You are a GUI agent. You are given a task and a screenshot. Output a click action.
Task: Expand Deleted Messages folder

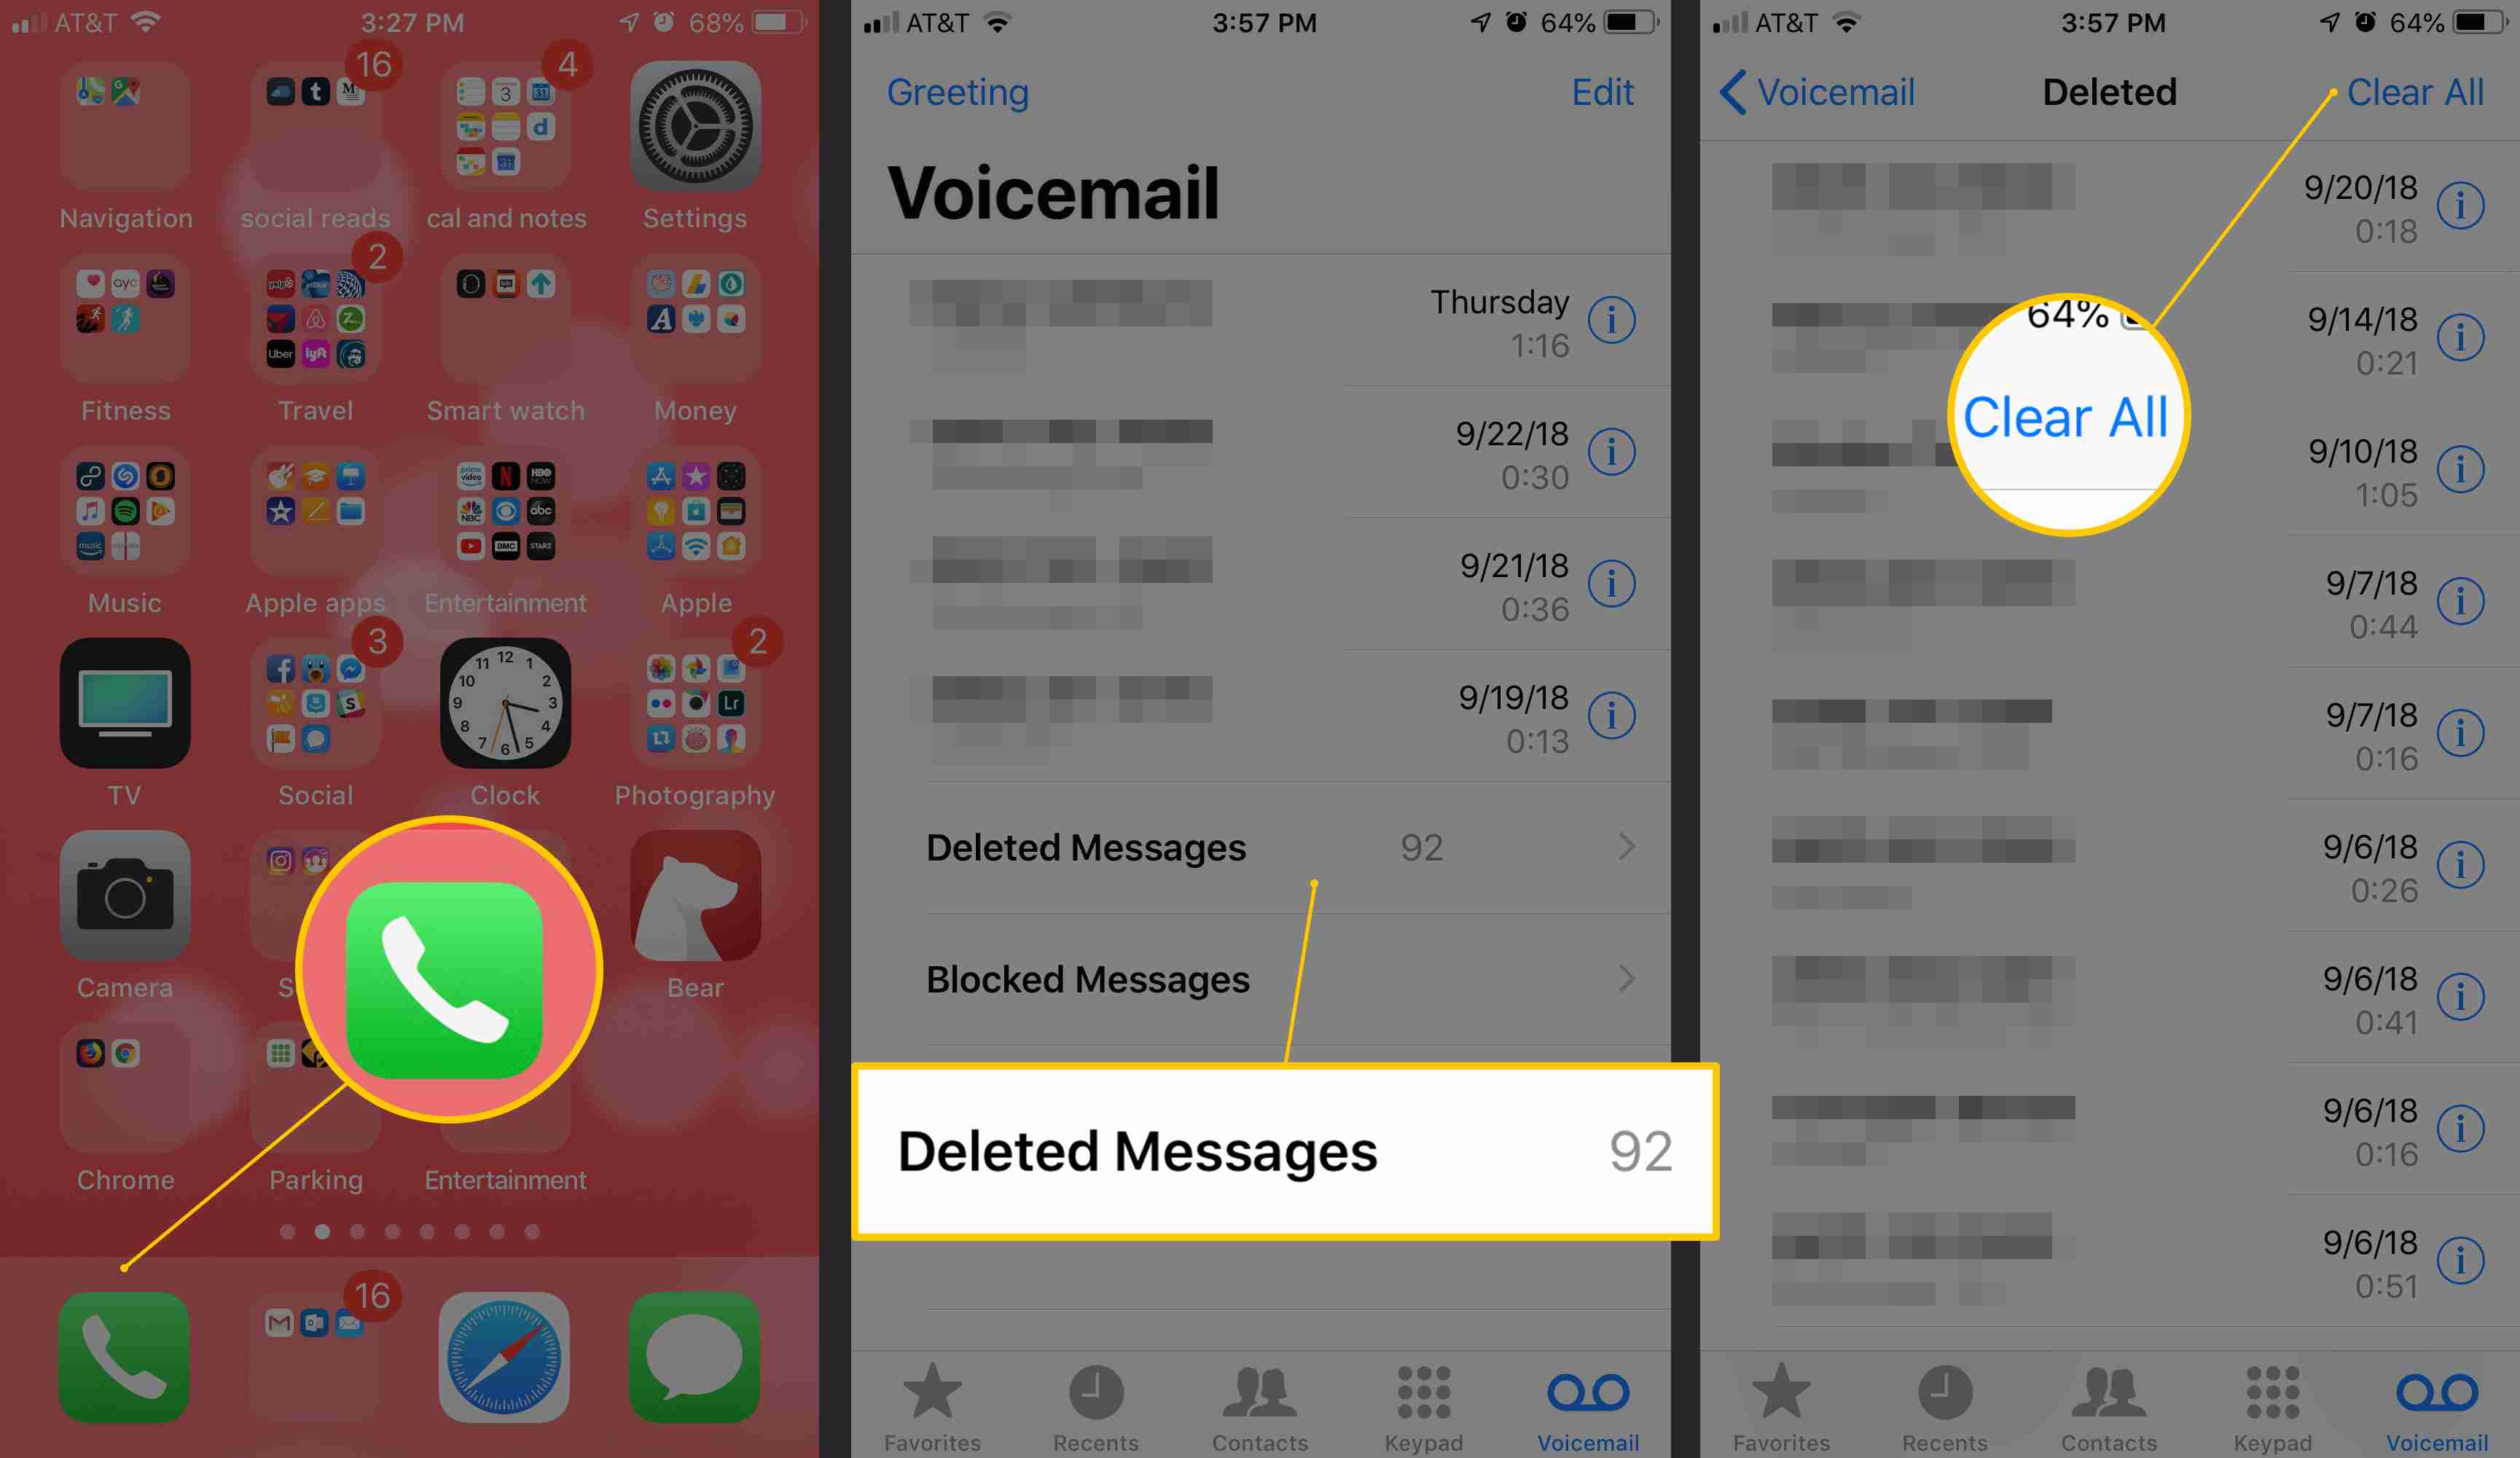pos(1279,845)
